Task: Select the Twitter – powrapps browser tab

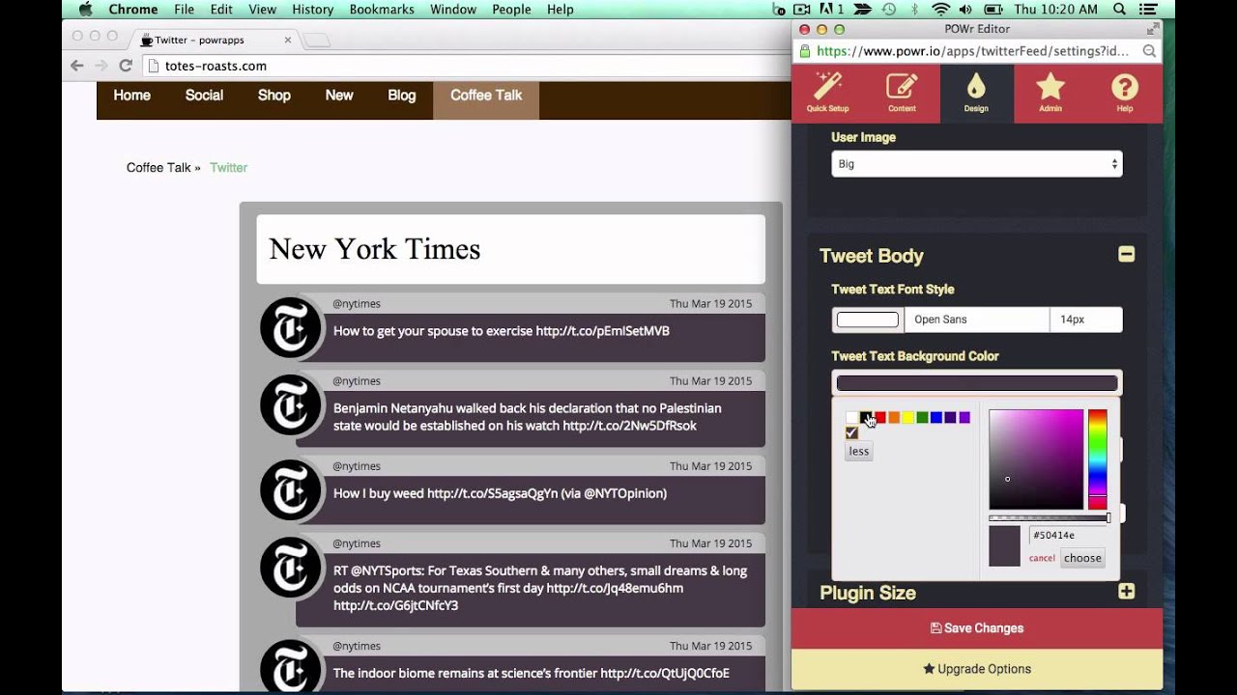Action: (x=214, y=40)
